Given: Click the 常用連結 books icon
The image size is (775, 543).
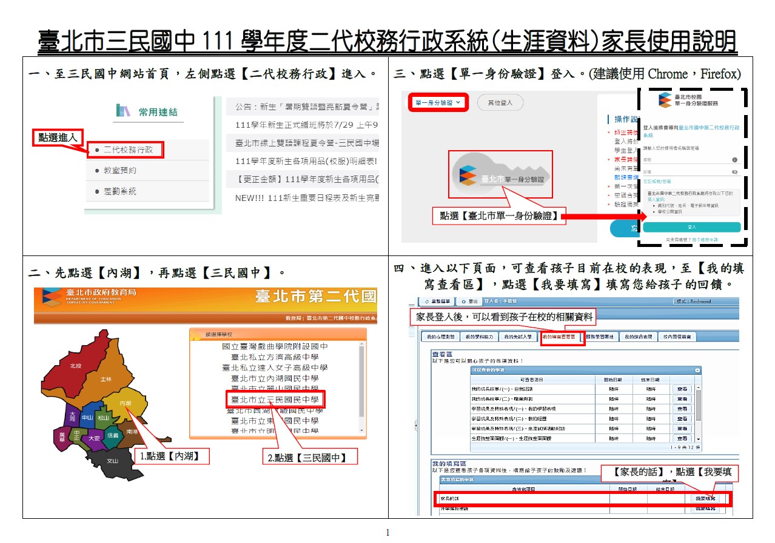Looking at the screenshot, I should click(x=123, y=111).
